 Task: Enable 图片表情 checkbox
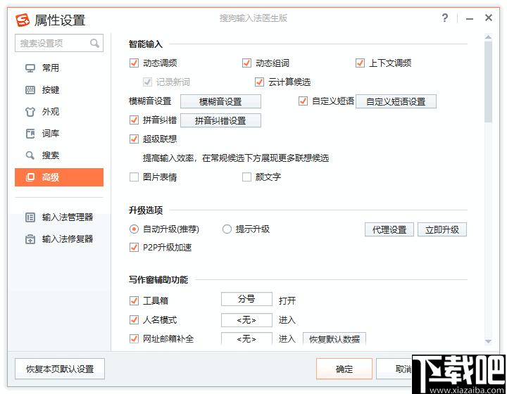(134, 177)
